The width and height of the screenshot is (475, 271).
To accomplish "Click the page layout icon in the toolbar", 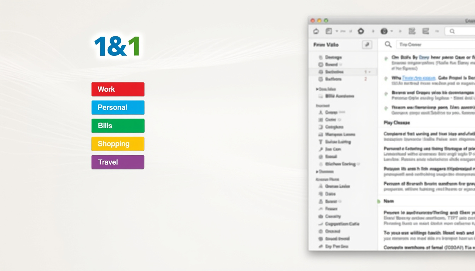I will pos(329,31).
